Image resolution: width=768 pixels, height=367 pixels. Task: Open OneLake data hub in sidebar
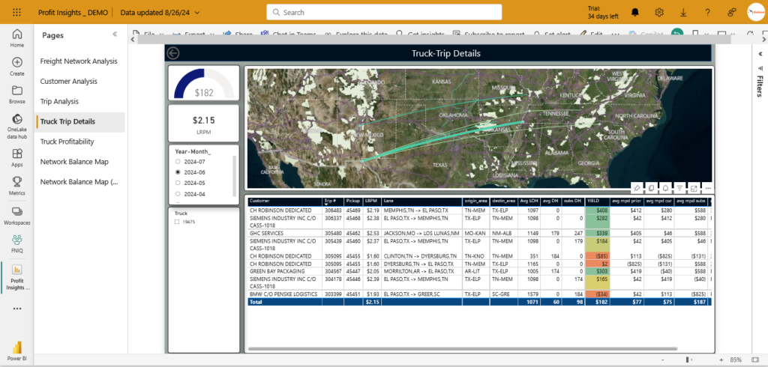(16, 126)
